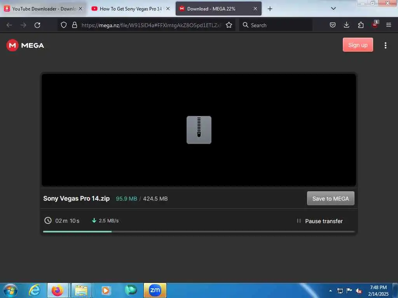Show hidden system tray icons
This screenshot has height=298, width=398.
pos(330,291)
